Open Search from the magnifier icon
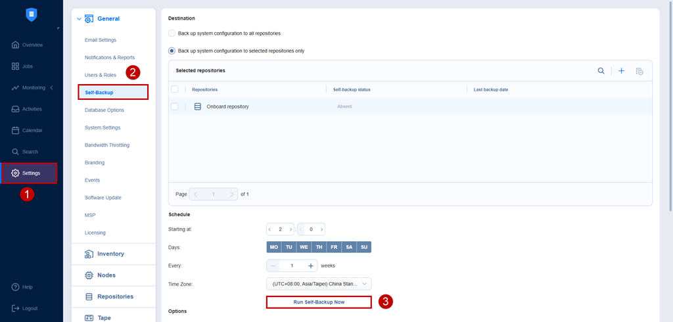 pos(16,152)
